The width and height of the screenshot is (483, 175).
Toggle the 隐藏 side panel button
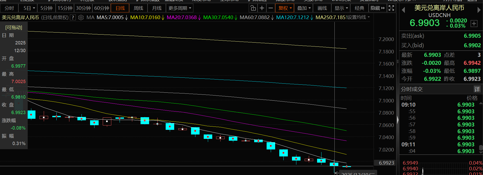tap(377, 8)
